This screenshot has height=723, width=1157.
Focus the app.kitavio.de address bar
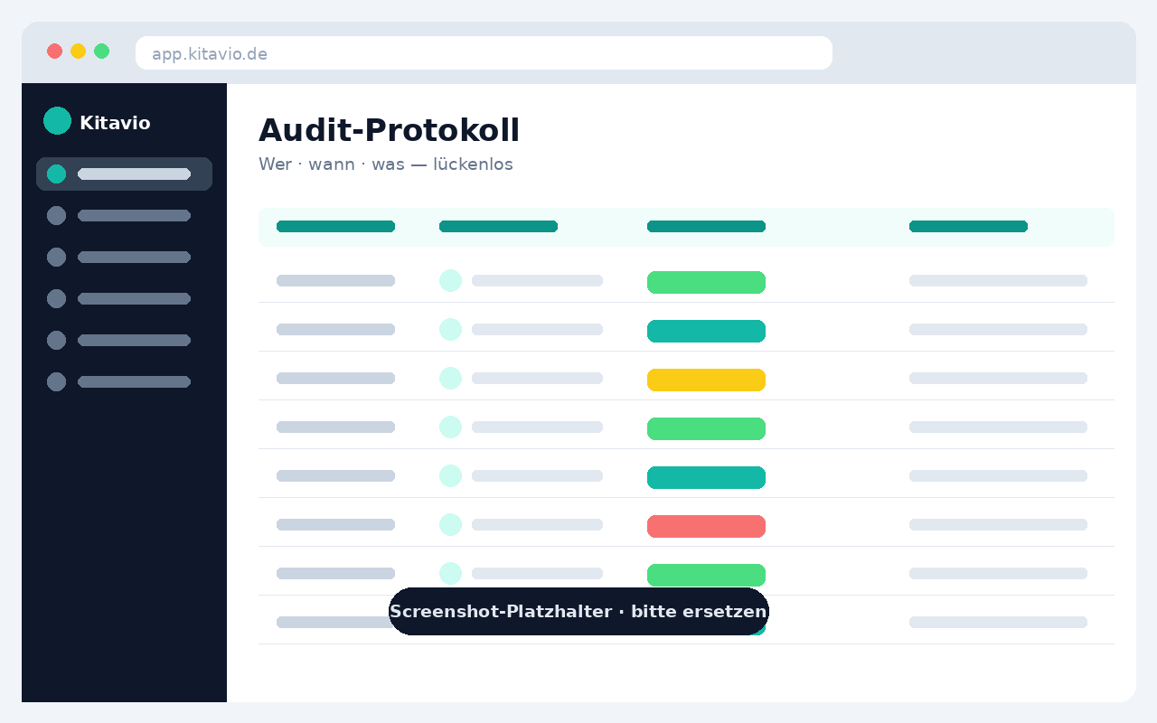click(x=484, y=53)
